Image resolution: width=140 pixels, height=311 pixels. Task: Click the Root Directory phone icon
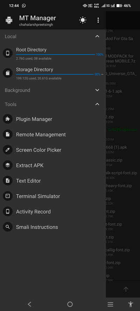(x=8, y=53)
